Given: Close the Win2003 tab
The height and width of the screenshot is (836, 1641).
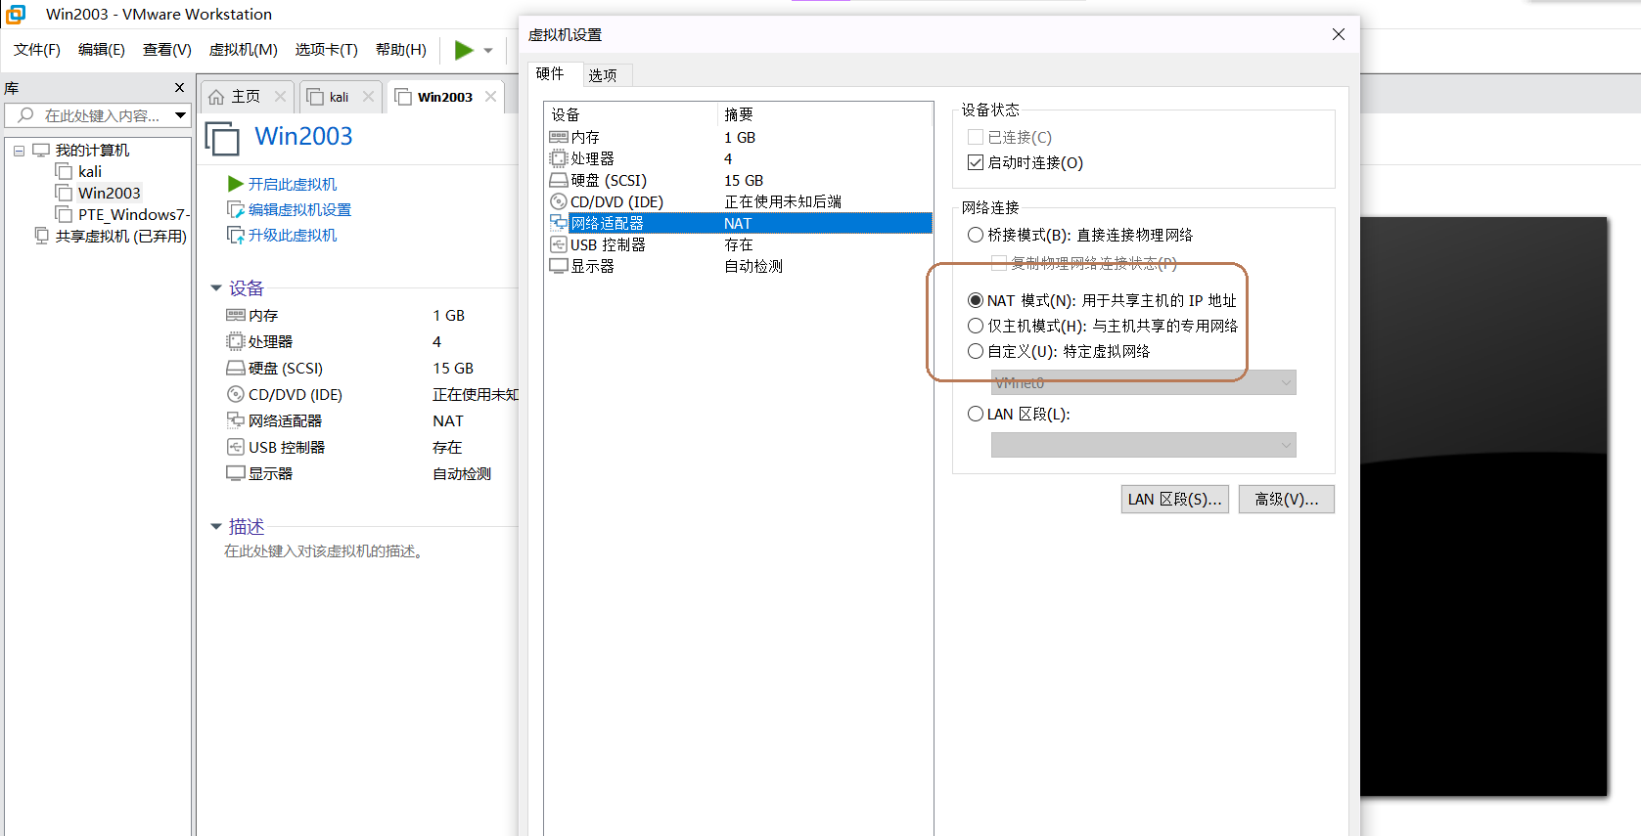Looking at the screenshot, I should (491, 96).
